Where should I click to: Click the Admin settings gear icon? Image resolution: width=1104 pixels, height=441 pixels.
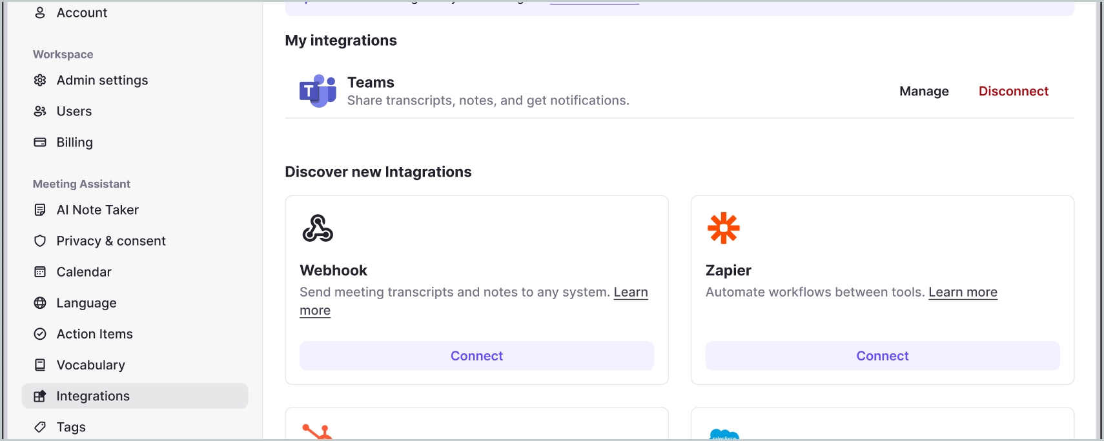[40, 80]
